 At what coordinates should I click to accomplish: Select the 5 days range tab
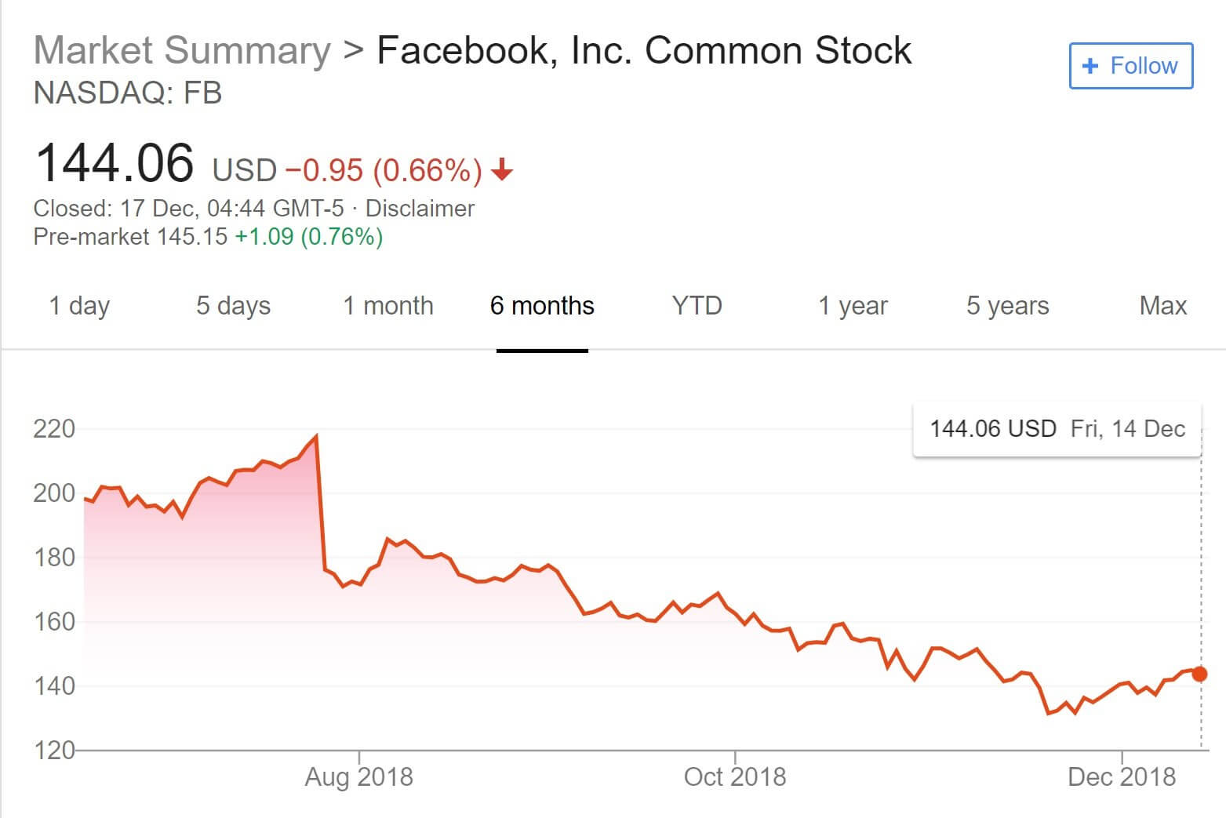(233, 306)
